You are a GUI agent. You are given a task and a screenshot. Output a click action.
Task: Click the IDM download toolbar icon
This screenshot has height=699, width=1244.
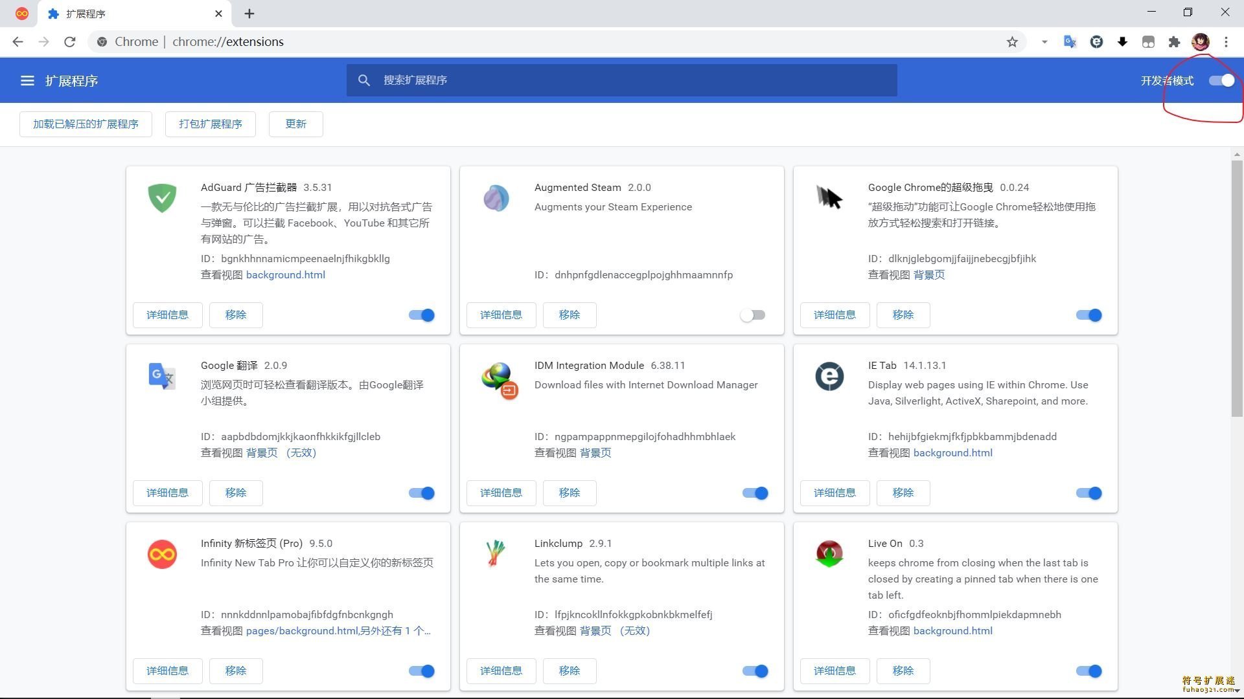[1122, 42]
